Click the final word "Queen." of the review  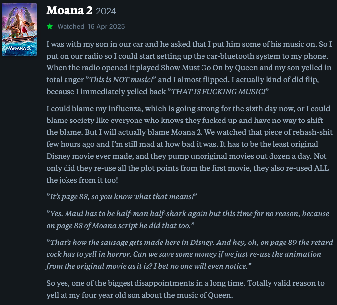[x=220, y=295]
